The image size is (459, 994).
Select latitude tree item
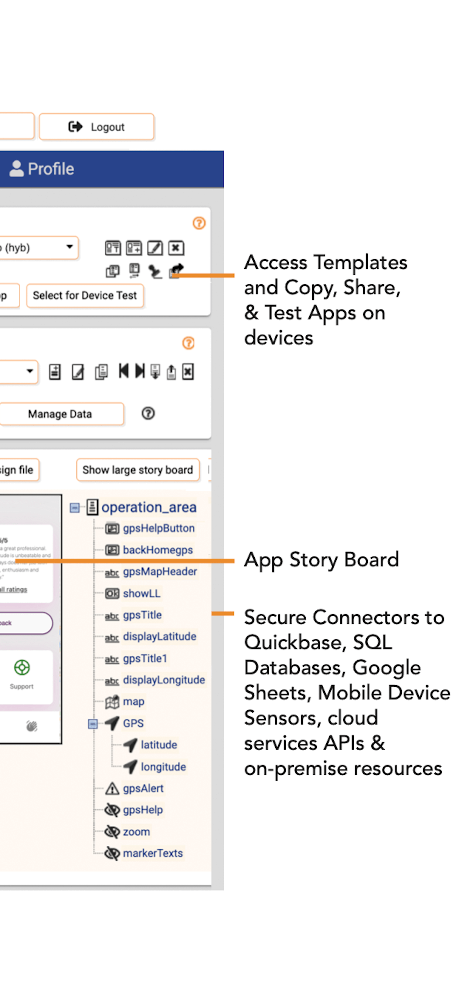[x=159, y=745]
